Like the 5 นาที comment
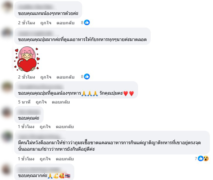This screenshot has height=180, width=213. tap(41, 102)
